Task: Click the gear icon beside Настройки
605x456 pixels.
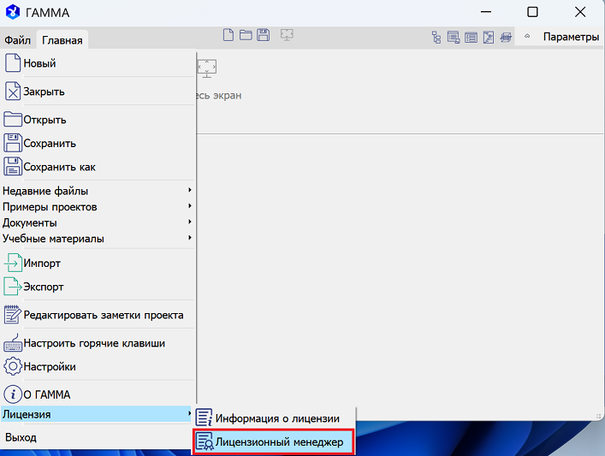Action: coord(12,367)
